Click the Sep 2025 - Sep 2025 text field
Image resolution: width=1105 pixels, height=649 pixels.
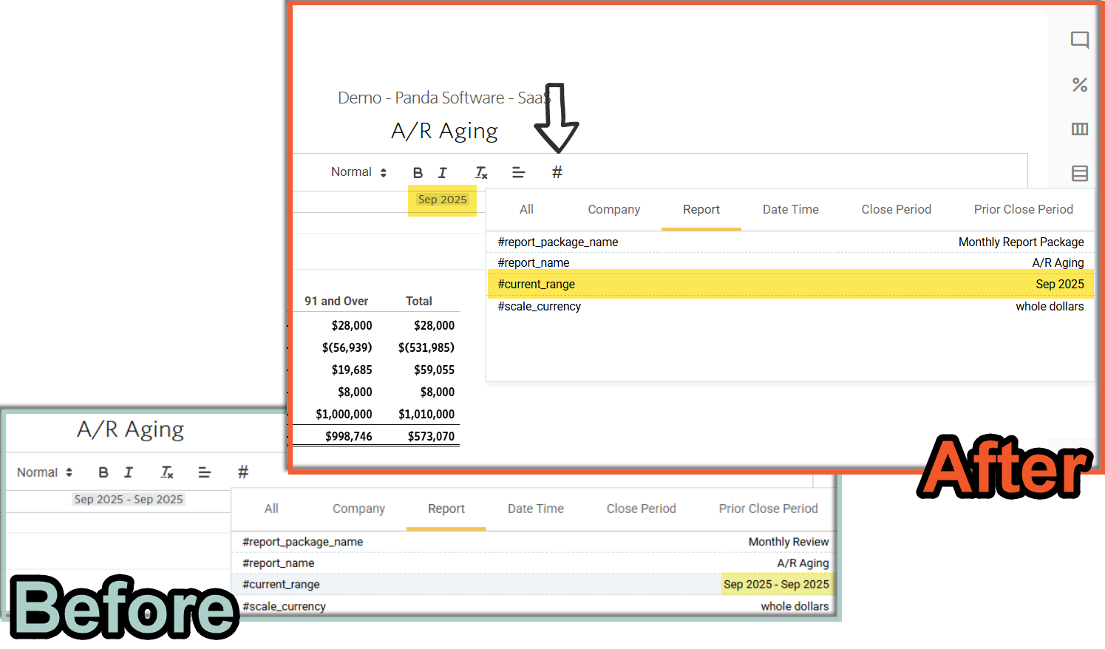(x=129, y=500)
